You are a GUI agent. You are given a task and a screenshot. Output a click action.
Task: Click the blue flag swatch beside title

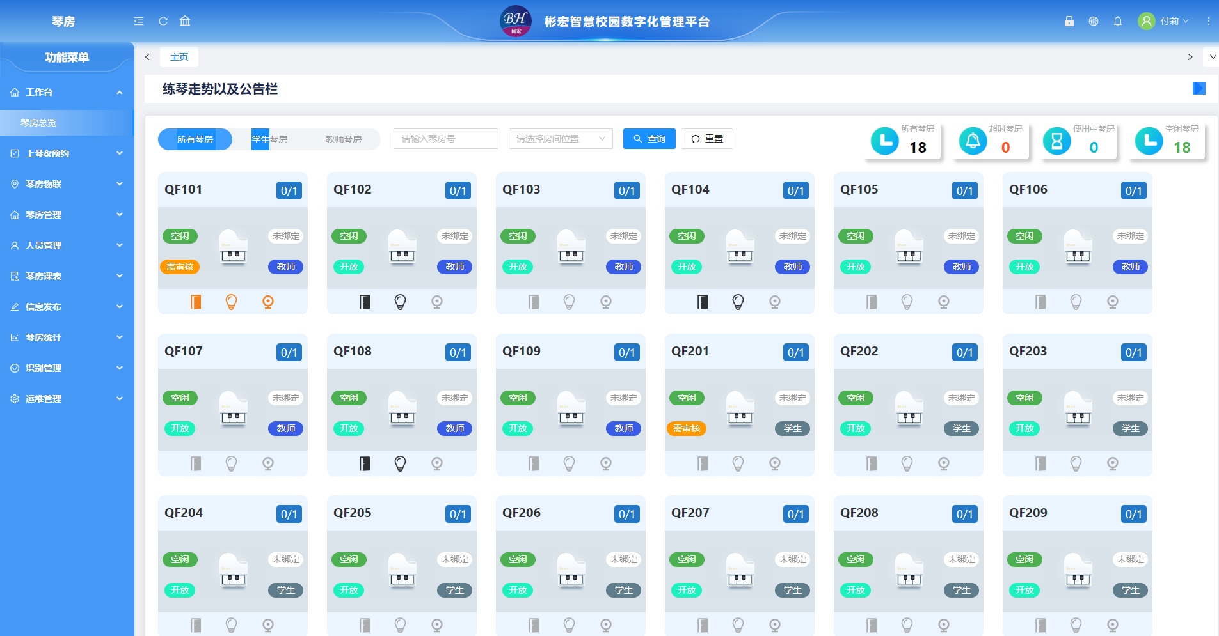(1199, 88)
